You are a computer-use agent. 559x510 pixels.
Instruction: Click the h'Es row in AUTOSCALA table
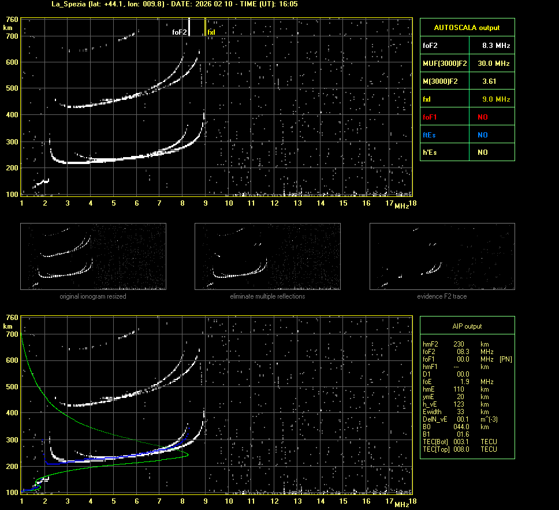[467, 152]
